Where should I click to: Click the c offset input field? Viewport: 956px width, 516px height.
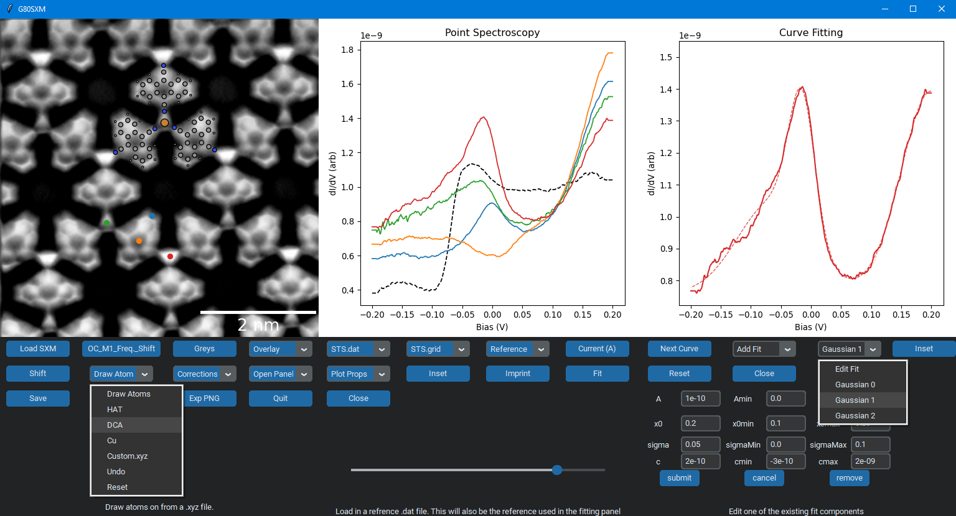tap(701, 461)
